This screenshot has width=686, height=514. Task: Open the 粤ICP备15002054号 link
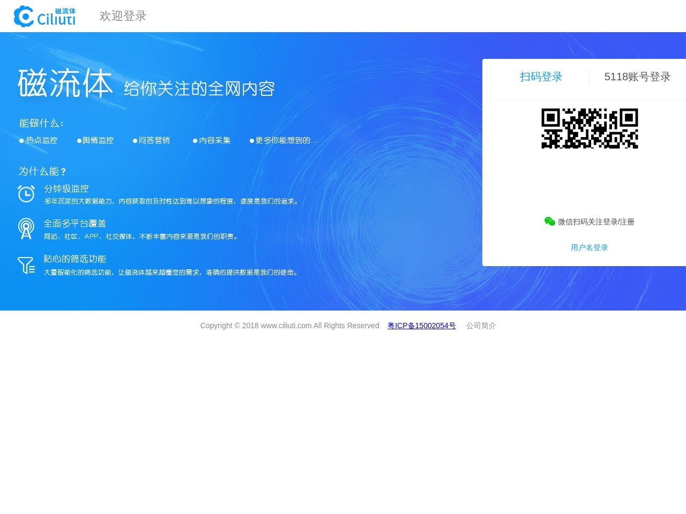(x=421, y=326)
